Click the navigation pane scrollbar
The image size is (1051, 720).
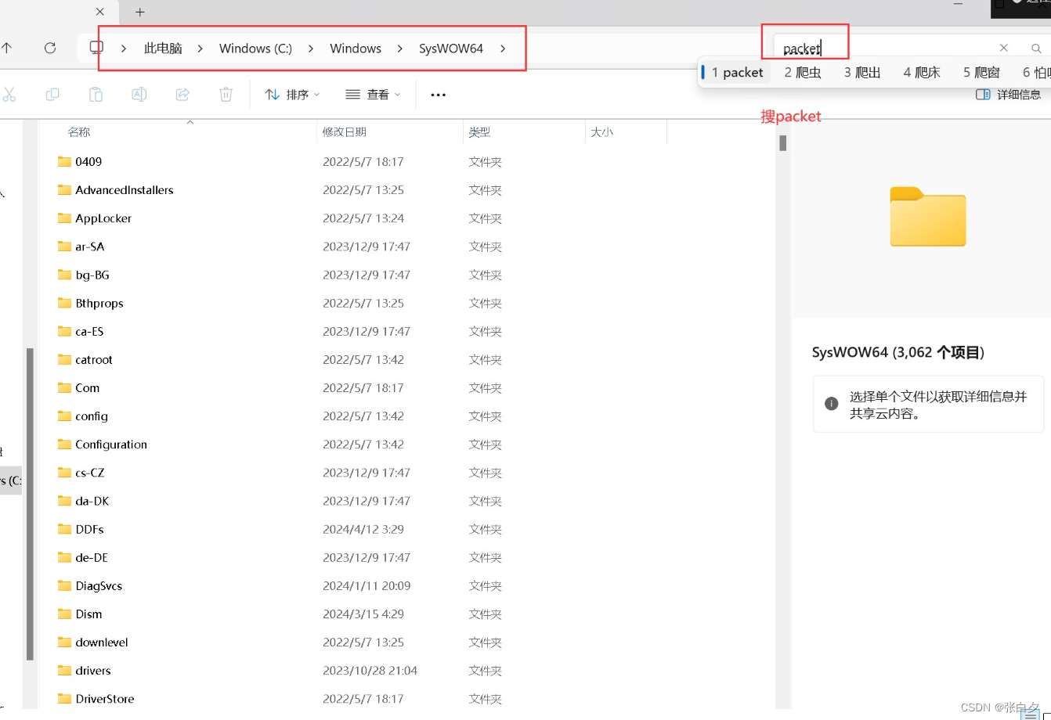(31, 505)
